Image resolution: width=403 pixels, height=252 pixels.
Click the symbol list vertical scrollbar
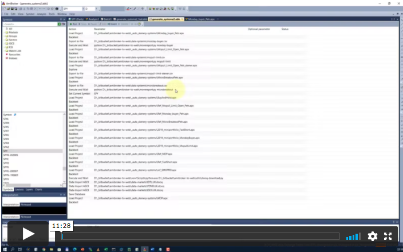coord(64,148)
